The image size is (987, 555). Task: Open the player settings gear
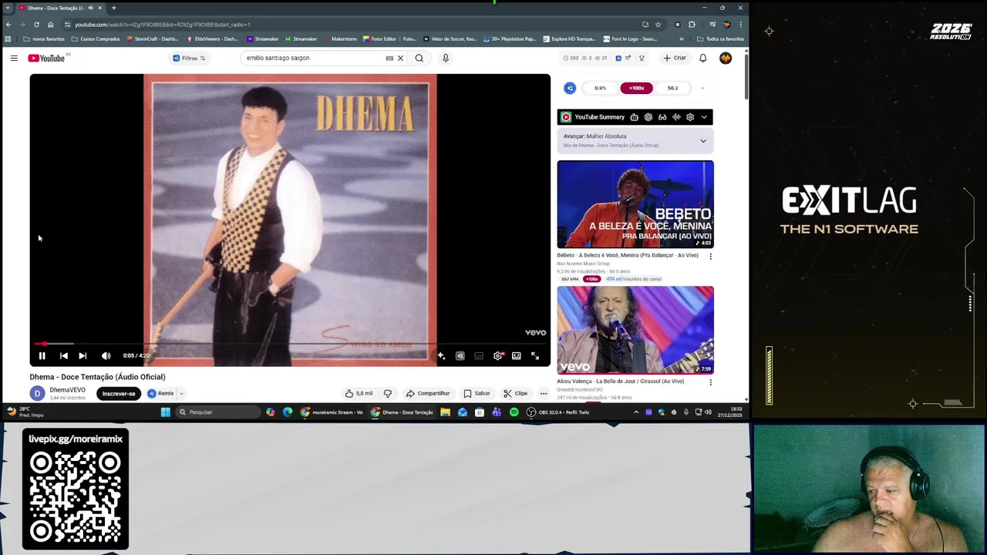[x=498, y=355]
